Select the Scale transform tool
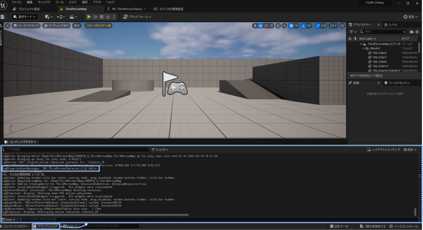Viewport: 423px width, 230px height. pyautogui.click(x=271, y=26)
